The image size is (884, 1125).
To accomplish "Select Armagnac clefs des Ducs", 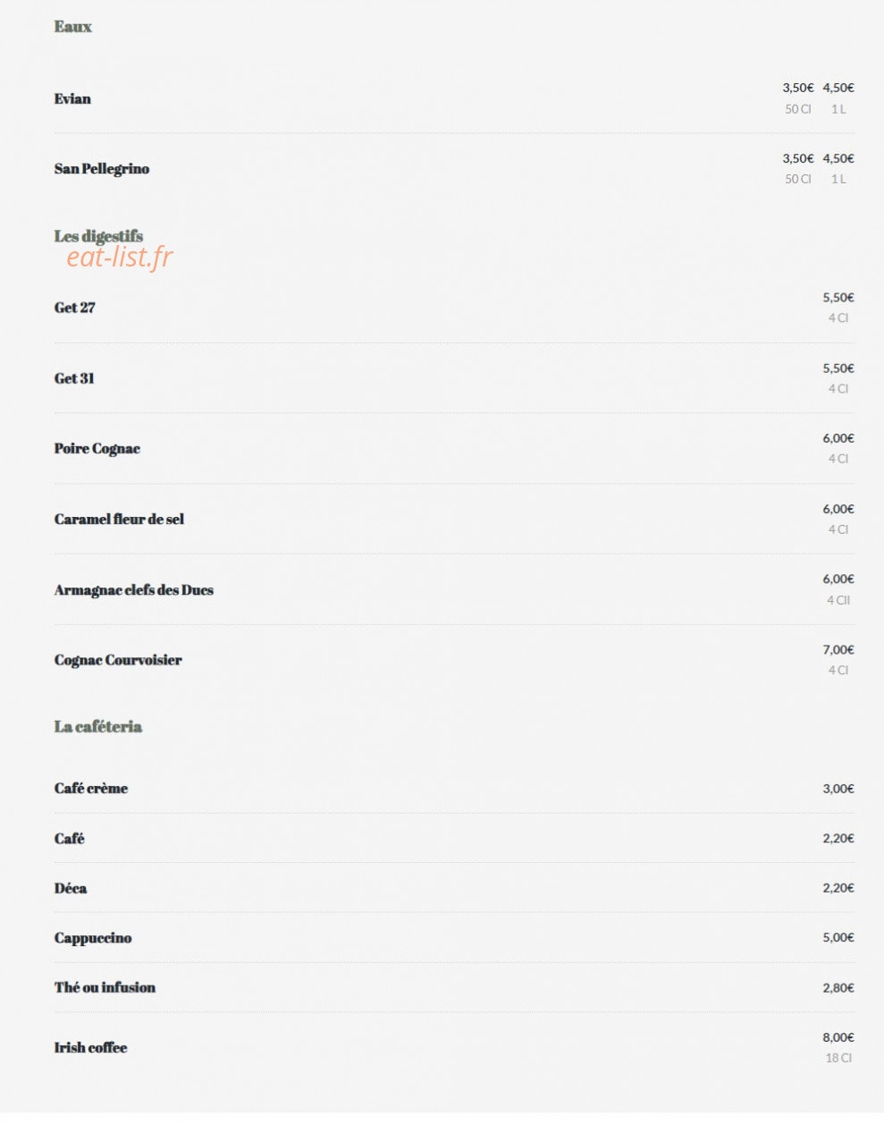I will pyautogui.click(x=134, y=590).
